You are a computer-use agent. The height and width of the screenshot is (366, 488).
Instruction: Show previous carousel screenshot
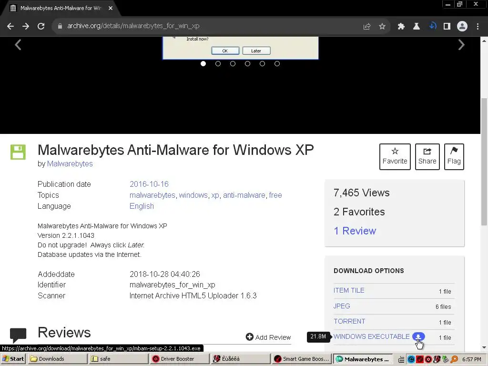tap(18, 45)
